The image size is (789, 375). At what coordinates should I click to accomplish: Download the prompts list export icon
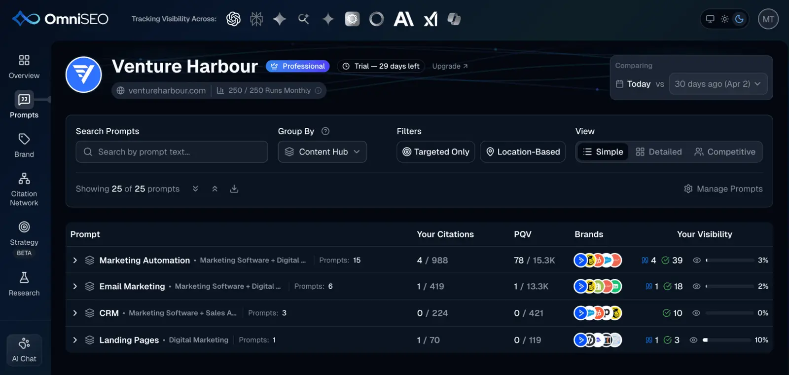[234, 189]
